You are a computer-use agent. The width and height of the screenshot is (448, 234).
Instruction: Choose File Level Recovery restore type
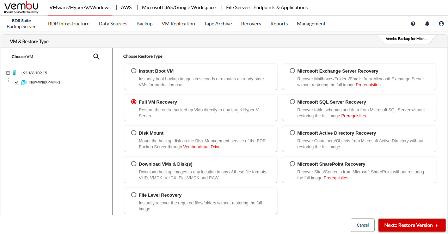point(134,195)
